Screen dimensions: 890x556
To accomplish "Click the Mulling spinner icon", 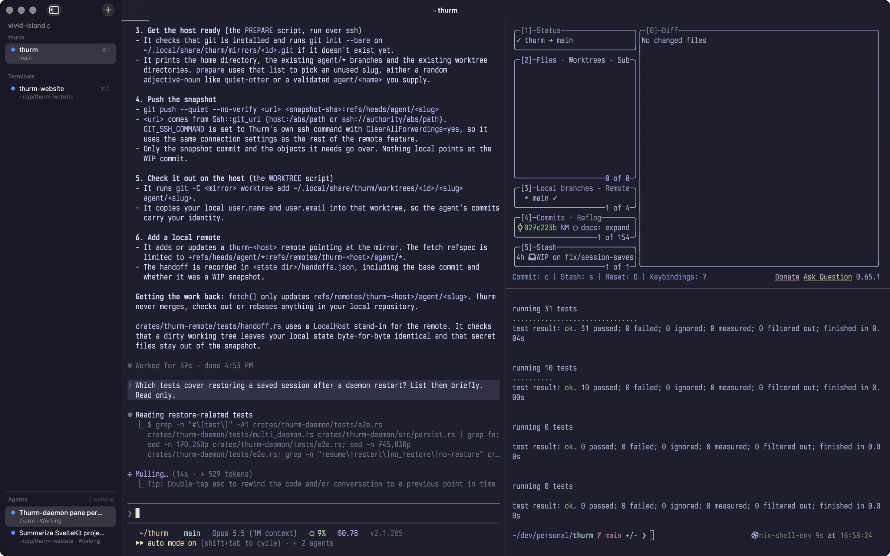I will pos(130,474).
